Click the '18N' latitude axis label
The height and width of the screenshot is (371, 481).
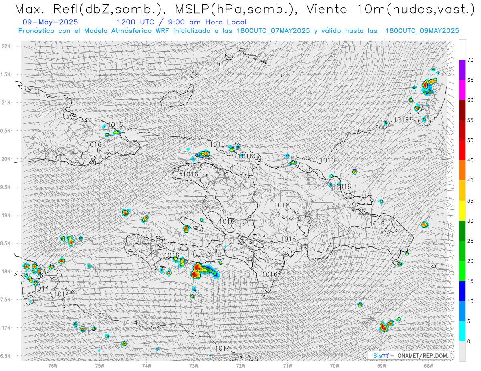[x=7, y=271]
